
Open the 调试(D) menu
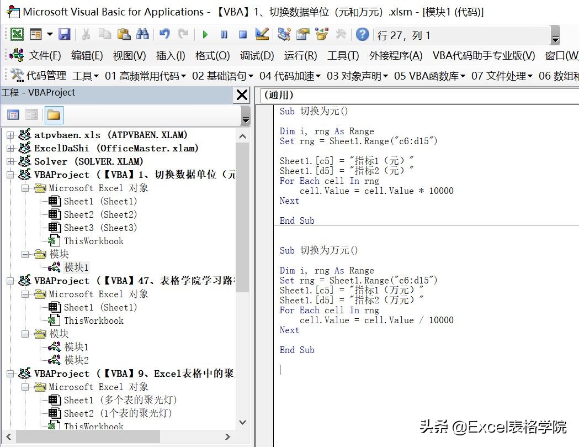257,55
